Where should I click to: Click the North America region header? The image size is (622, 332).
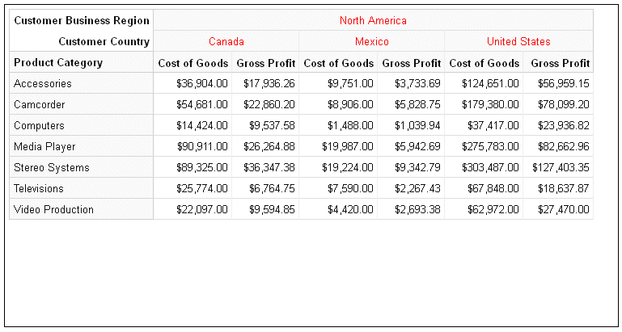(x=373, y=21)
